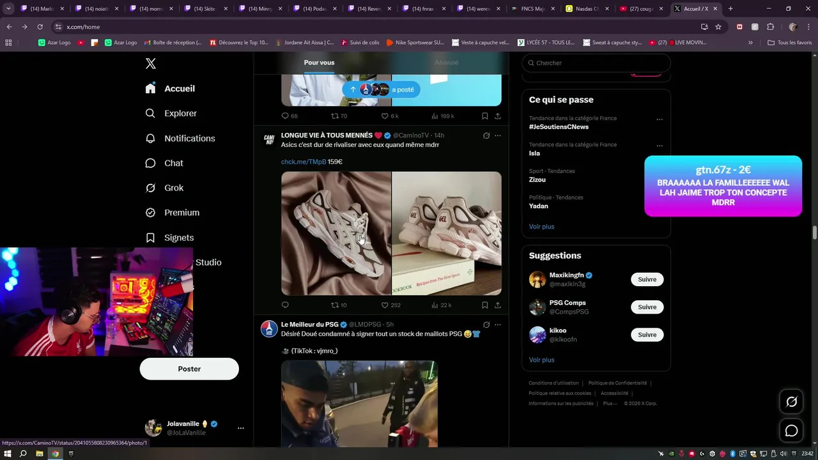818x460 pixels.
Task: Like the post with 6 k likes
Action: coord(390,116)
